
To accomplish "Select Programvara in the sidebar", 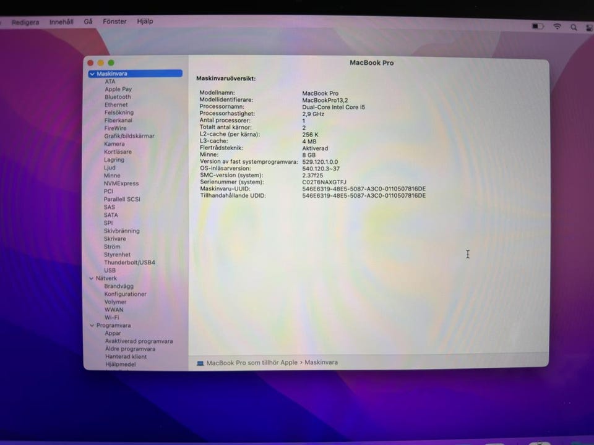I will pos(114,326).
